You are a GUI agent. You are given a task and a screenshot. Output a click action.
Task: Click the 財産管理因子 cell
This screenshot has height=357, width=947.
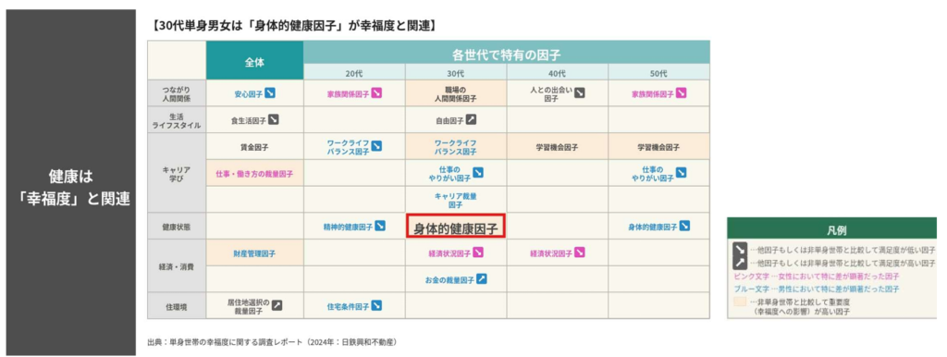(254, 253)
